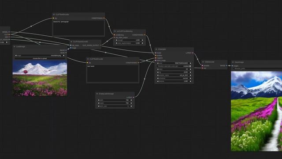The image size is (282, 159).
Task: Open the sampler_name dropdown in KSampler
Action: pos(174,75)
